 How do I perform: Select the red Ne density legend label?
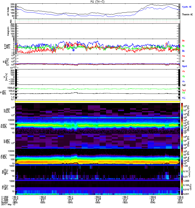pos(184,56)
